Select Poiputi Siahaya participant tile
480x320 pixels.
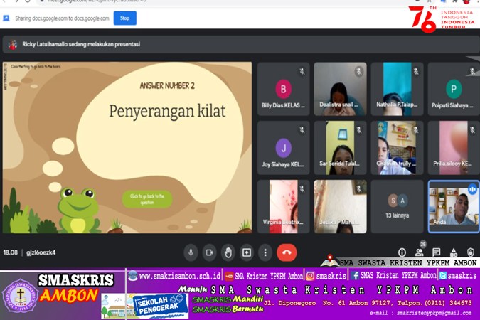454,89
